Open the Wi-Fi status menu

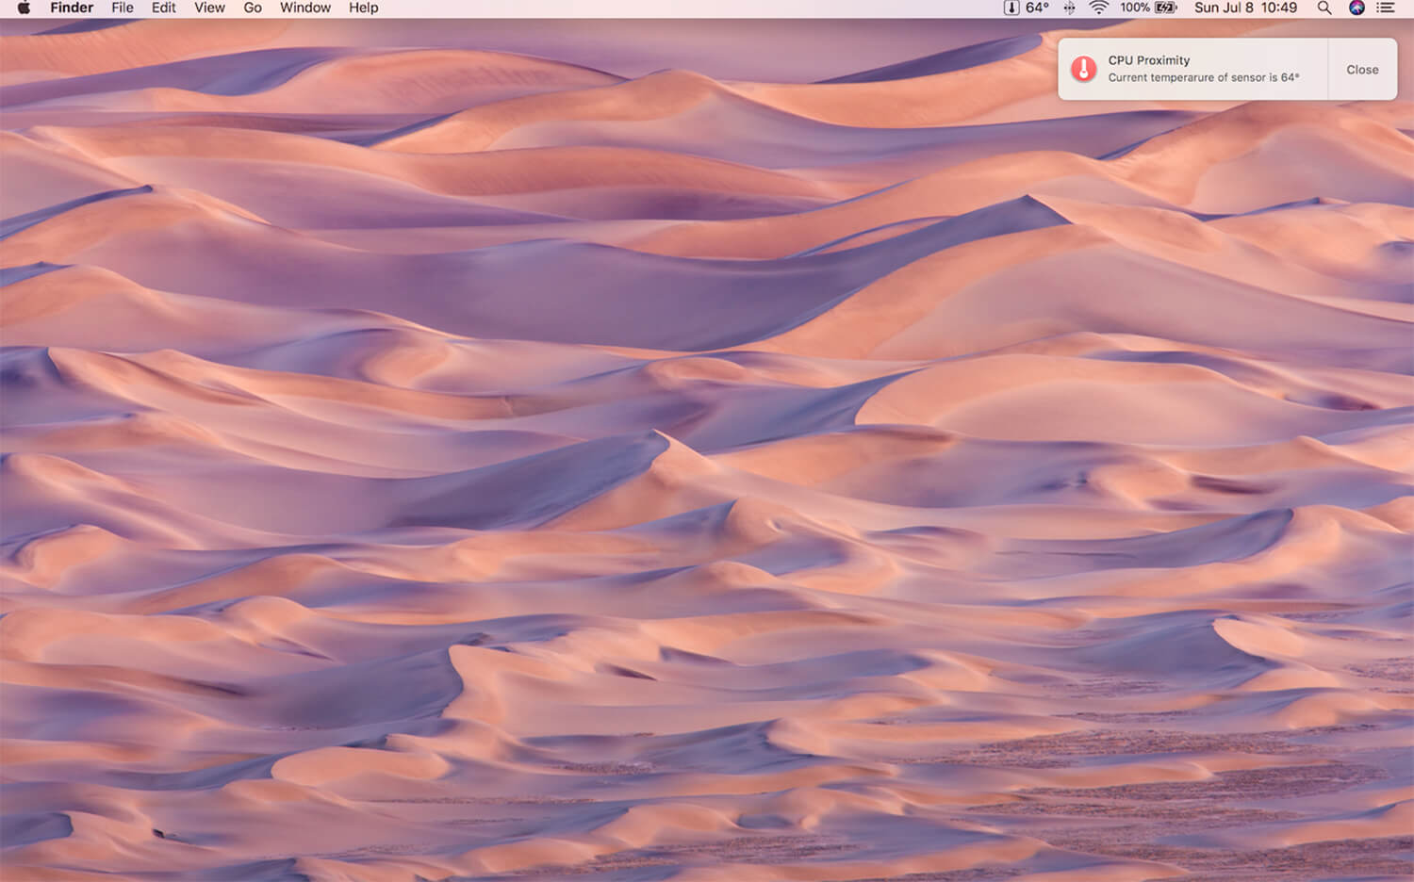pos(1099,8)
